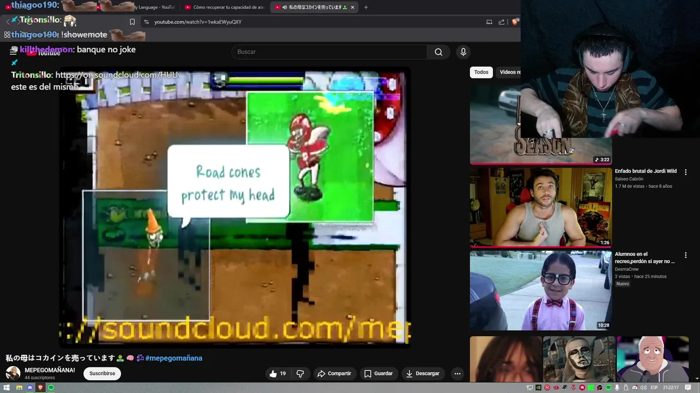Open the site settings icon beside the URL
The height and width of the screenshot is (393, 700).
[146, 22]
